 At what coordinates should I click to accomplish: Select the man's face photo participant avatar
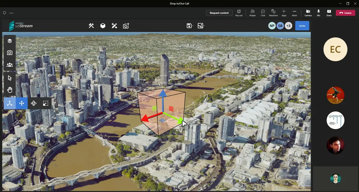(335, 145)
